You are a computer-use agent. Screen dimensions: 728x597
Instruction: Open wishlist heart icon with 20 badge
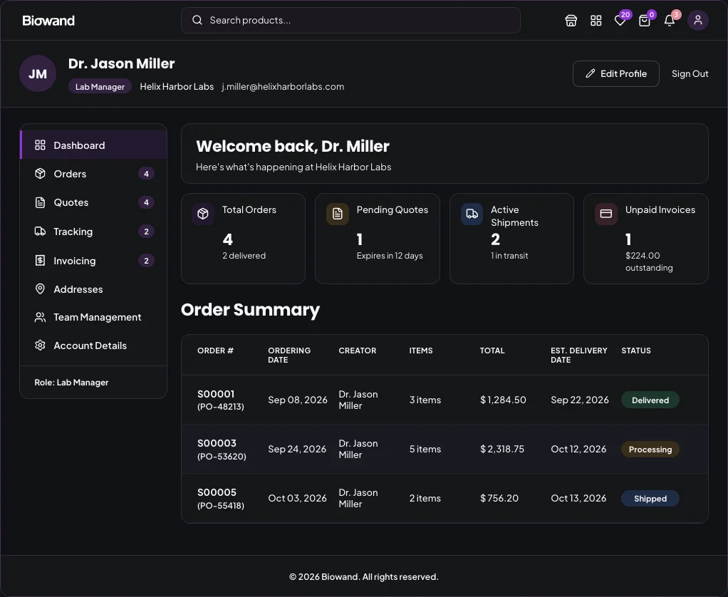click(x=620, y=21)
